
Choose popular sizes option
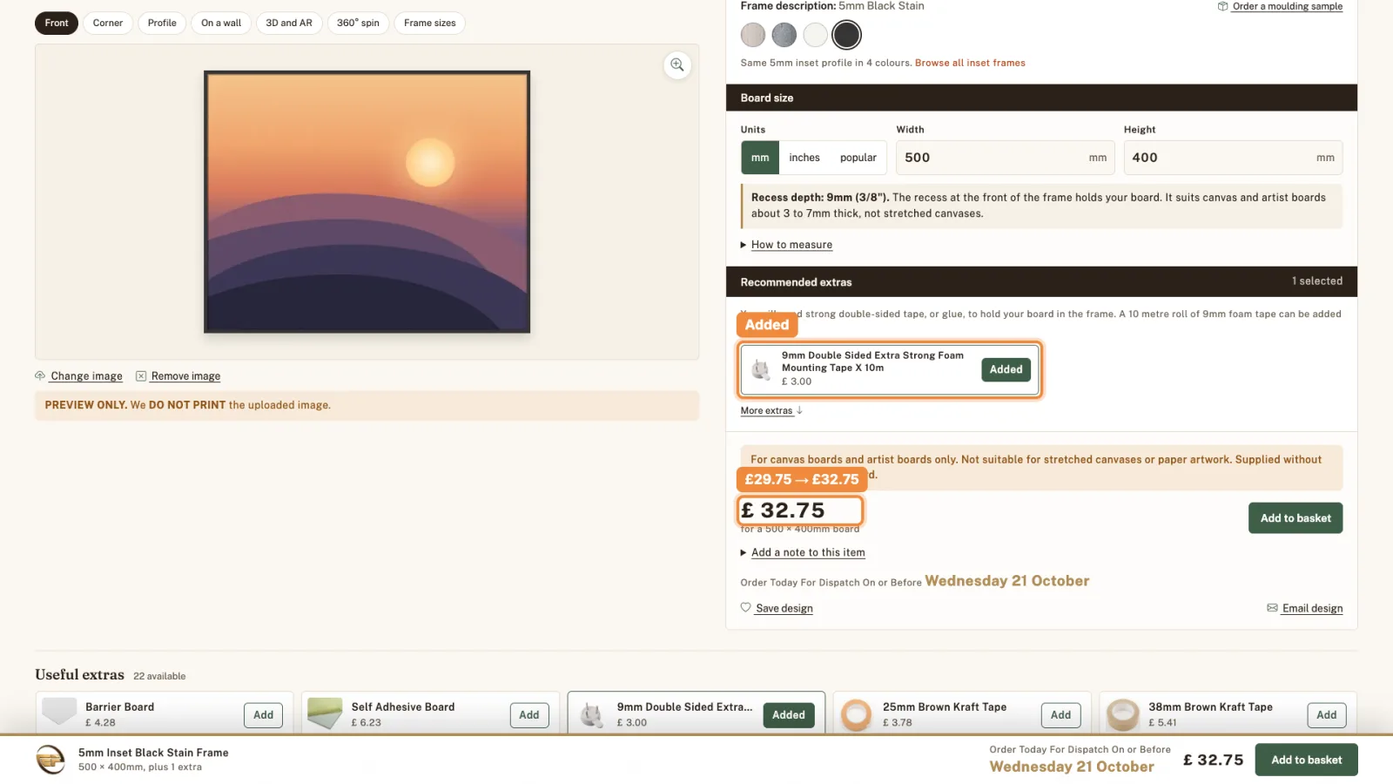[x=858, y=158]
